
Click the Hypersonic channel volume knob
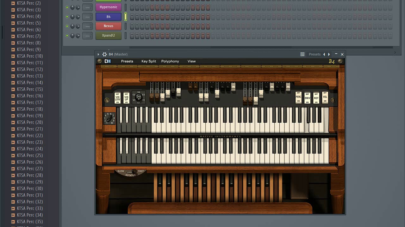pos(78,7)
